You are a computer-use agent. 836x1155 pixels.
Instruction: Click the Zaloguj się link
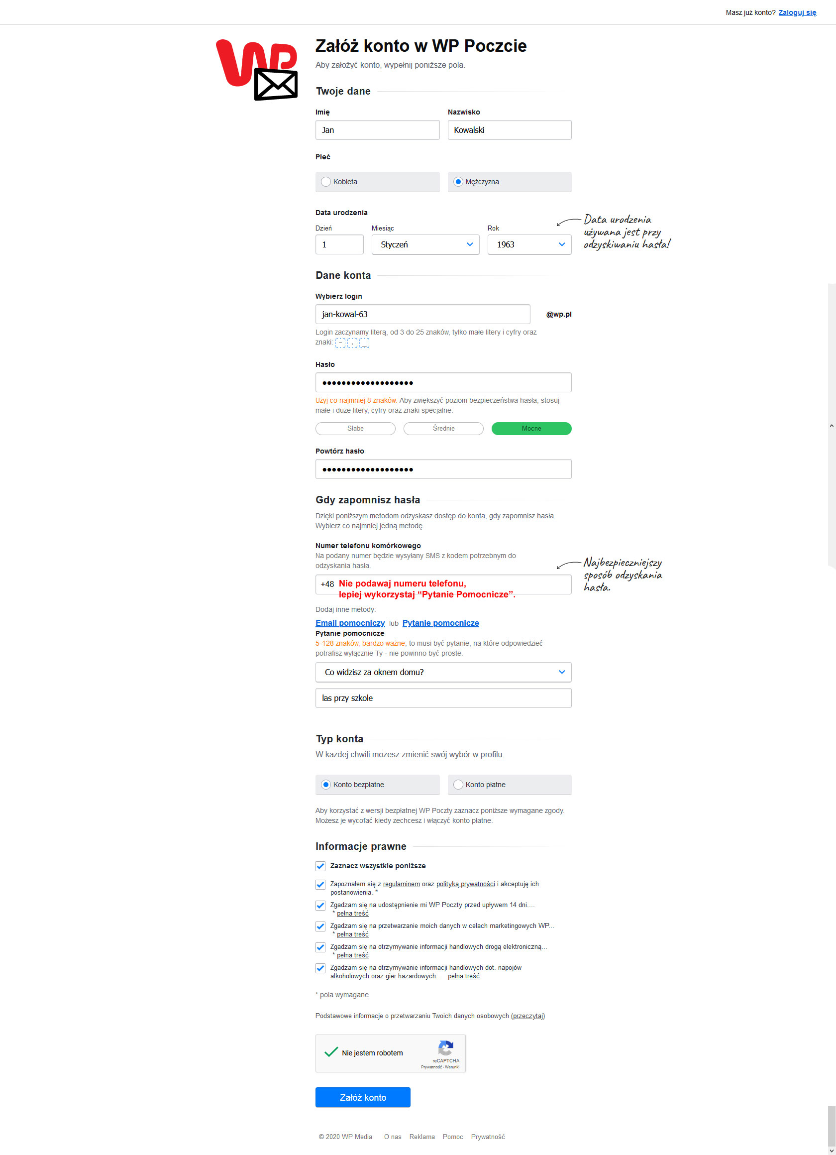pyautogui.click(x=797, y=12)
